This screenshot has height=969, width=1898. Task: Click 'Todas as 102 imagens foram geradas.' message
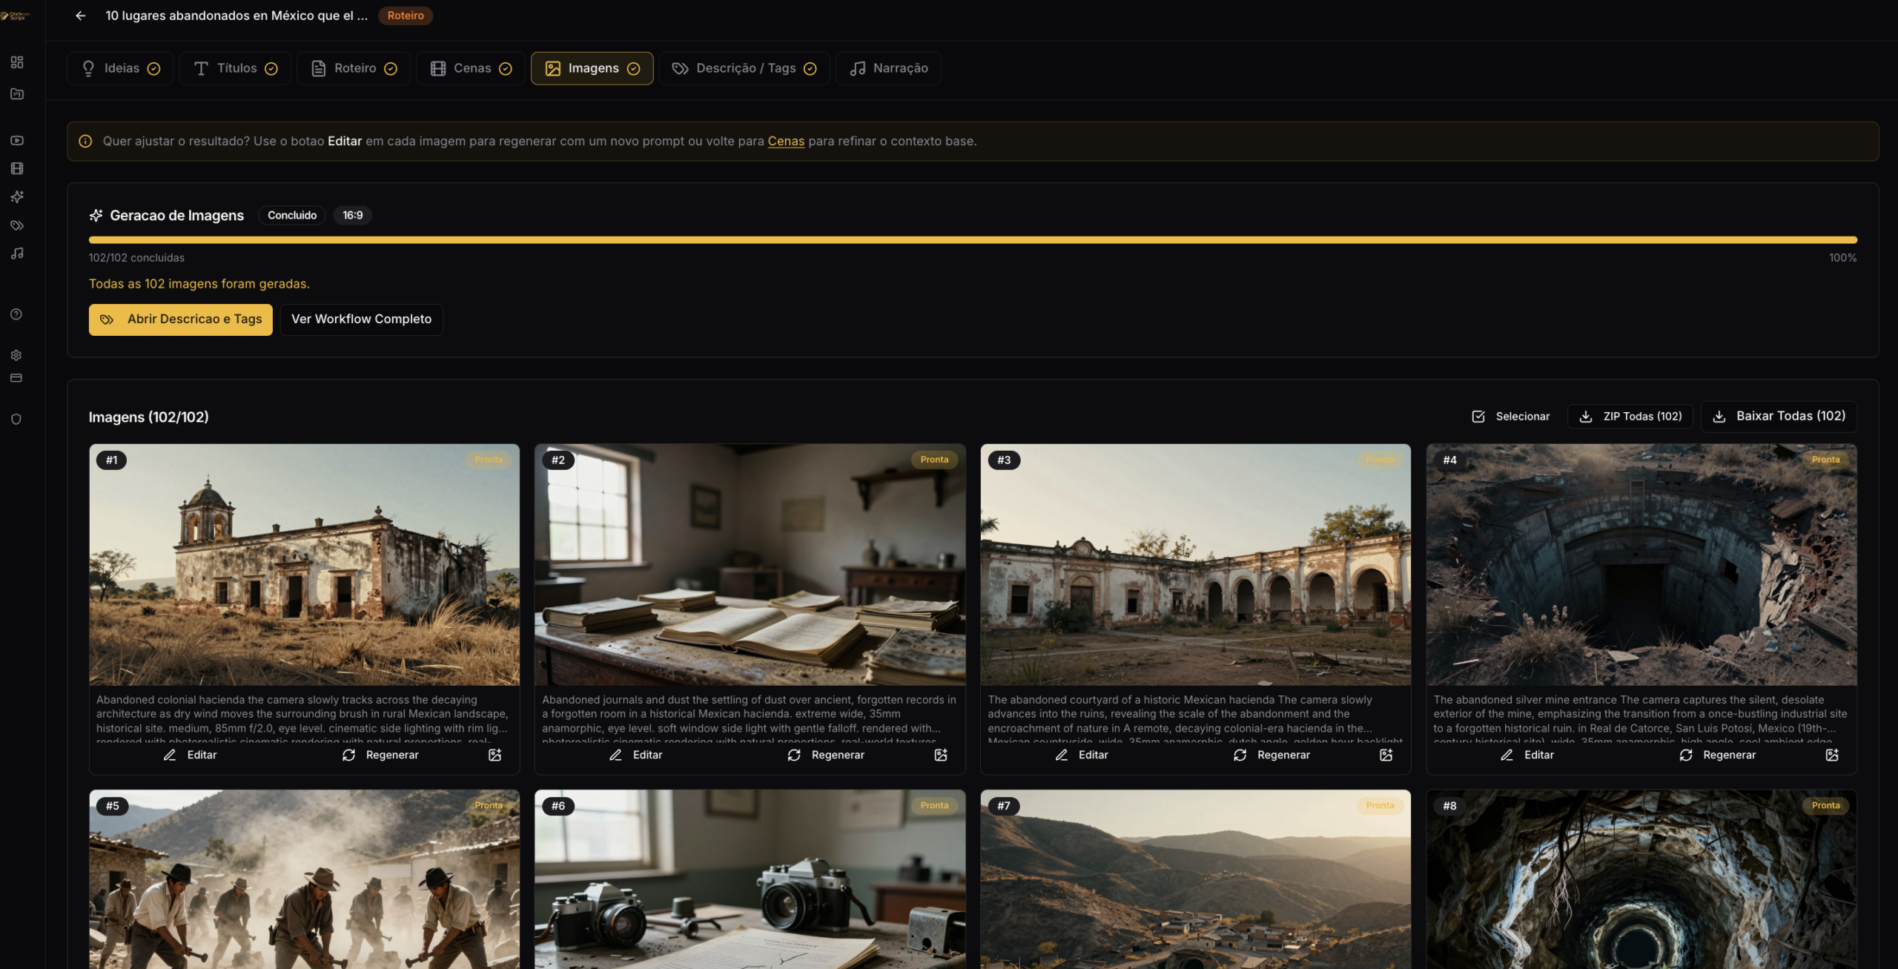(x=199, y=284)
